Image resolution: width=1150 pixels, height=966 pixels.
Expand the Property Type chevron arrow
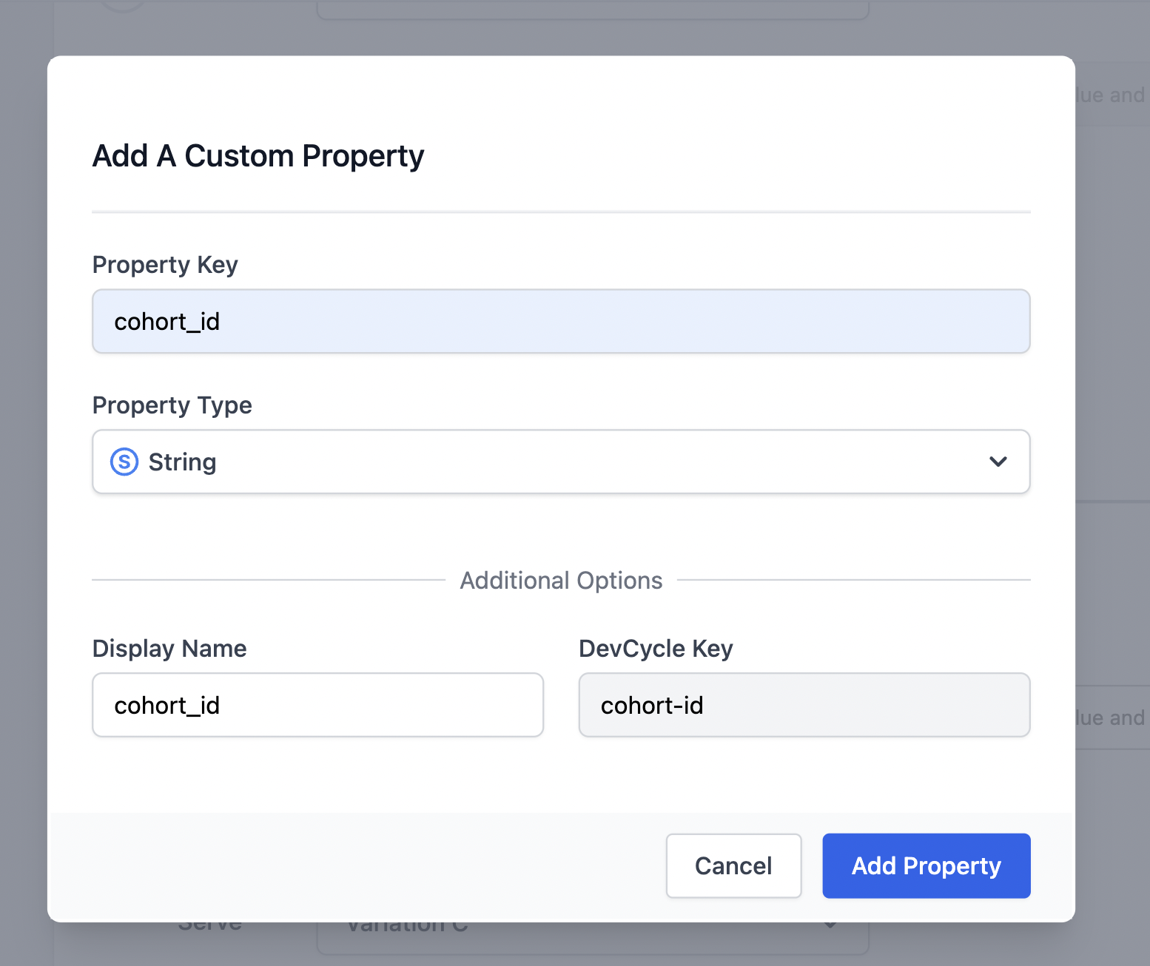click(998, 462)
